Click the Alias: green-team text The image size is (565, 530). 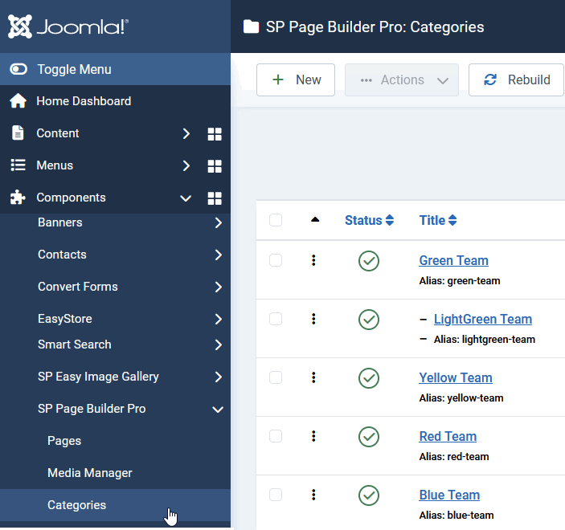tap(460, 281)
